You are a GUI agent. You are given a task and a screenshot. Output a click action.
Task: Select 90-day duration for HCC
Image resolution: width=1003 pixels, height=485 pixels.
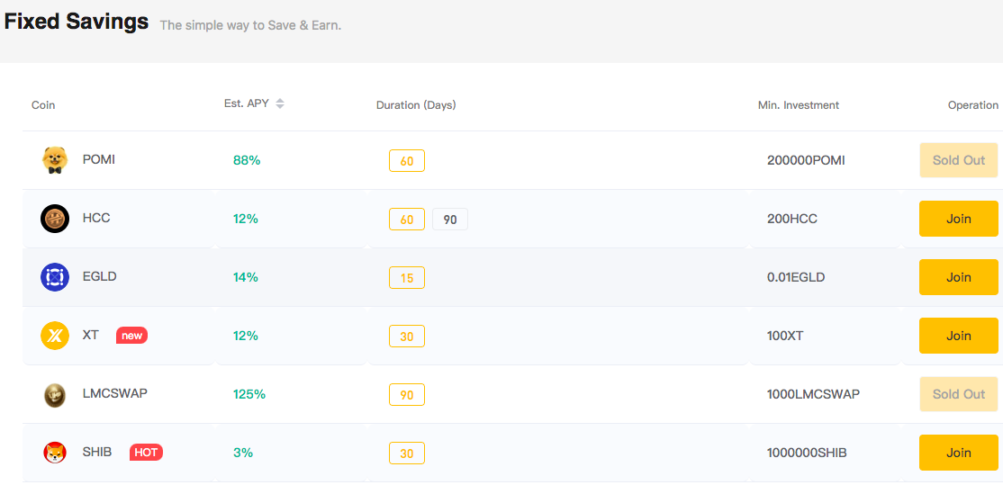coord(450,220)
